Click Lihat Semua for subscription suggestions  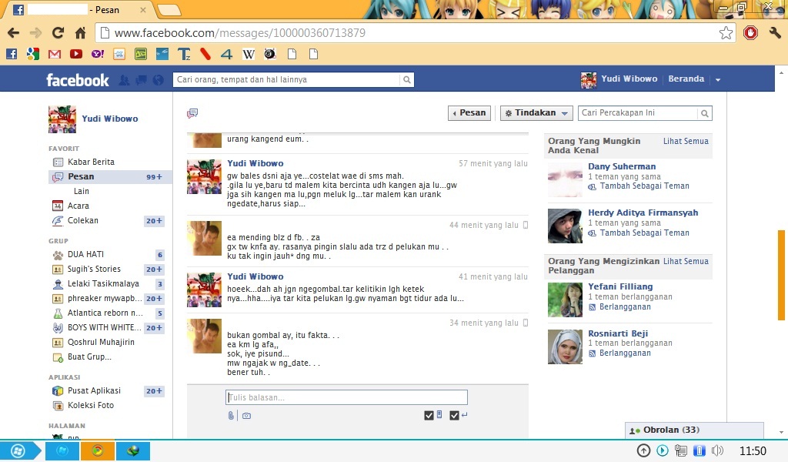686,261
